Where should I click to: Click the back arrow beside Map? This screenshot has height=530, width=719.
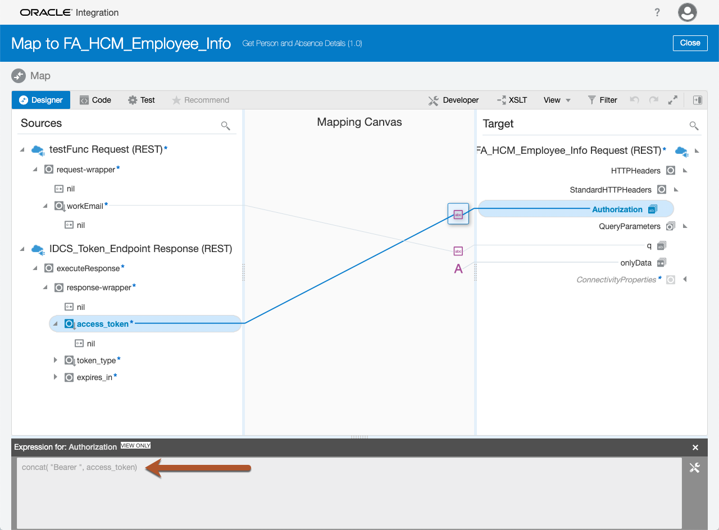19,76
